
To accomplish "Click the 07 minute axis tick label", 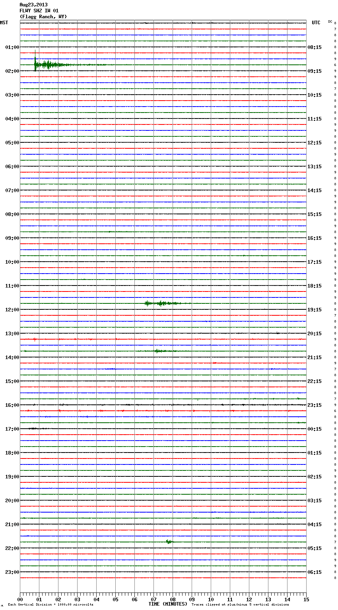I will coord(153,599).
